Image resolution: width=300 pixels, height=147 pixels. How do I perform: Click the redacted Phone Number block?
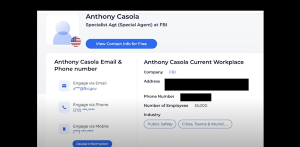click(x=196, y=97)
